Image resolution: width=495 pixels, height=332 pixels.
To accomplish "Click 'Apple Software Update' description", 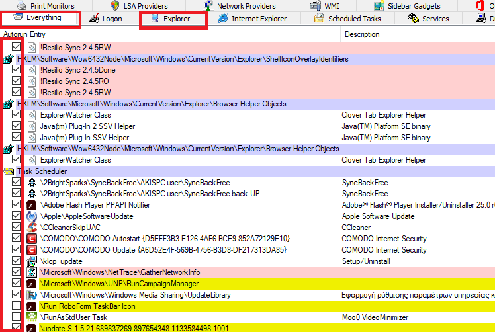I will (x=378, y=216).
